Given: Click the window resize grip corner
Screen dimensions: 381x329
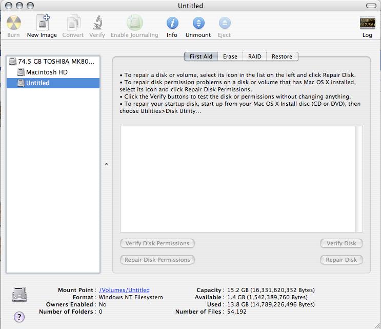Looking at the screenshot, I should [377, 325].
